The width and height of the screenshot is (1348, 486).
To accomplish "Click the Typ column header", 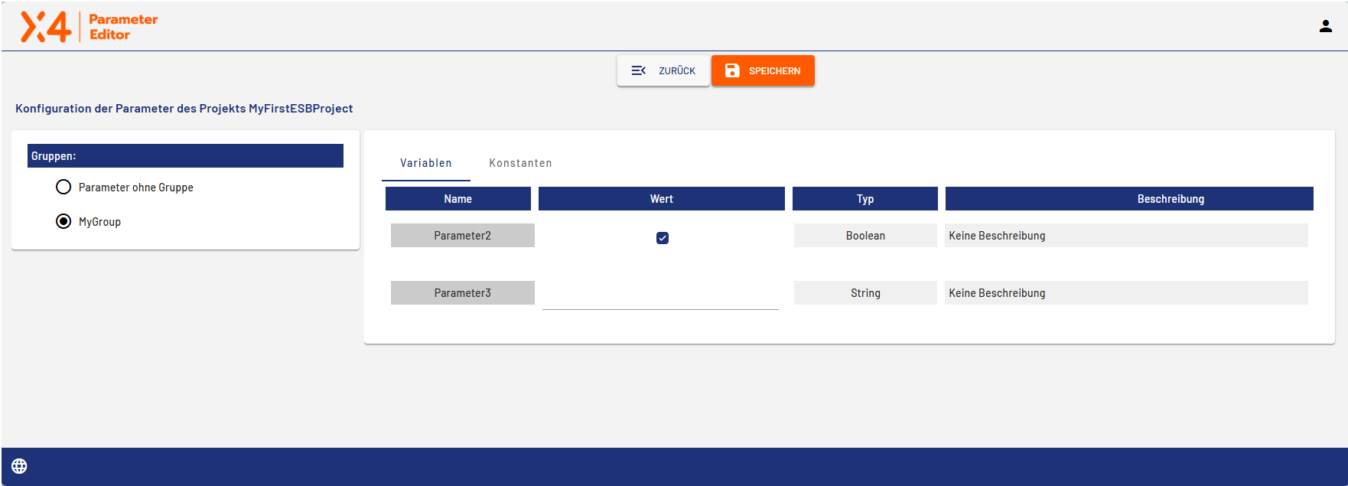I will click(864, 199).
